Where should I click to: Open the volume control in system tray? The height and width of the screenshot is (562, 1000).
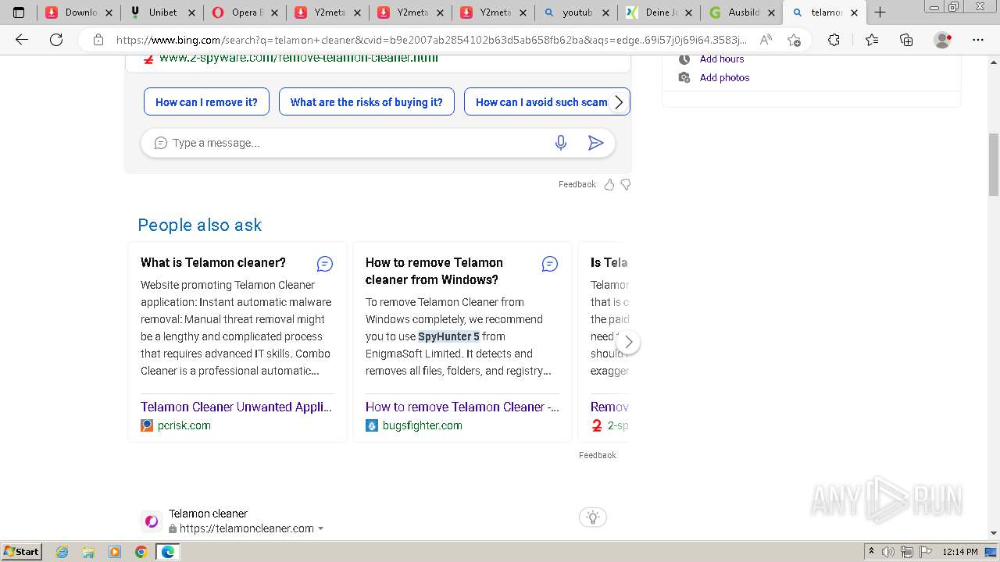pyautogui.click(x=888, y=552)
